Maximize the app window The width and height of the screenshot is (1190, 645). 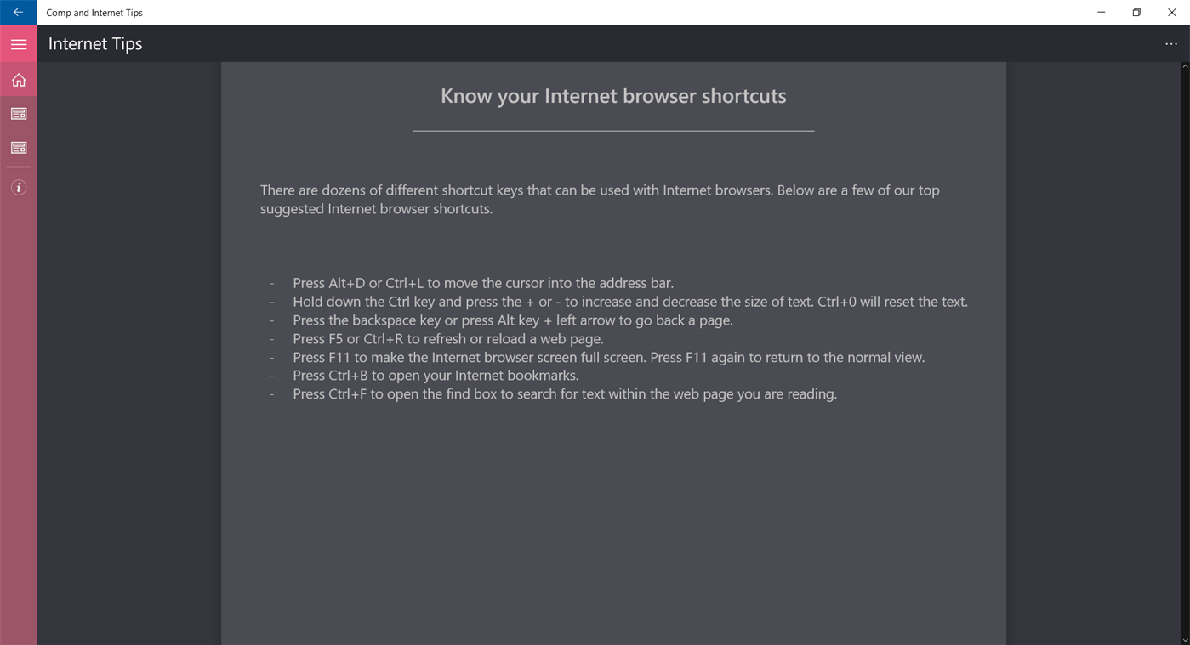pos(1136,12)
